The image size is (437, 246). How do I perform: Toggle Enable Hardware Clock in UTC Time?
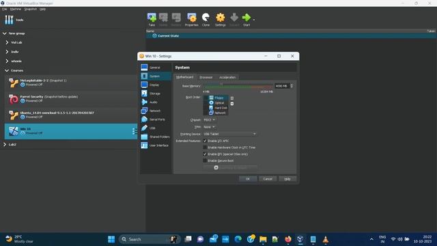point(205,148)
